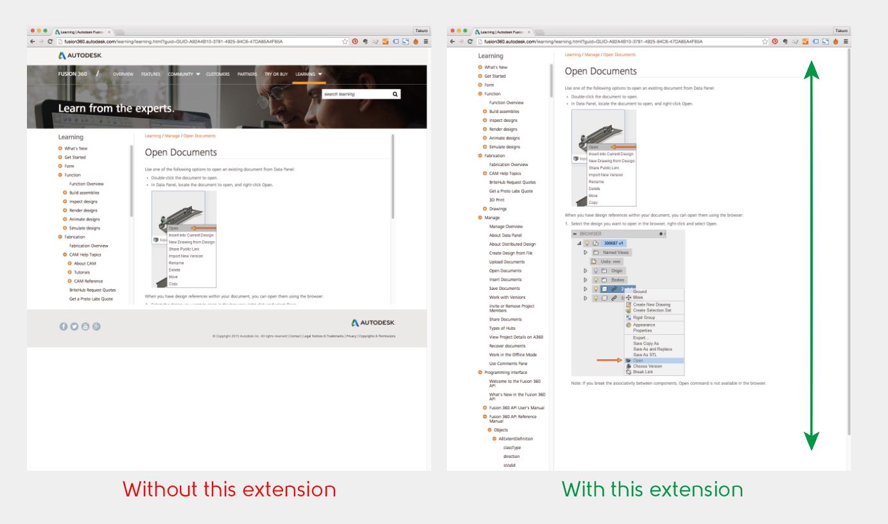Expand Get Started in the 'Without this extension' sidebar
The image size is (888, 524).
point(60,157)
